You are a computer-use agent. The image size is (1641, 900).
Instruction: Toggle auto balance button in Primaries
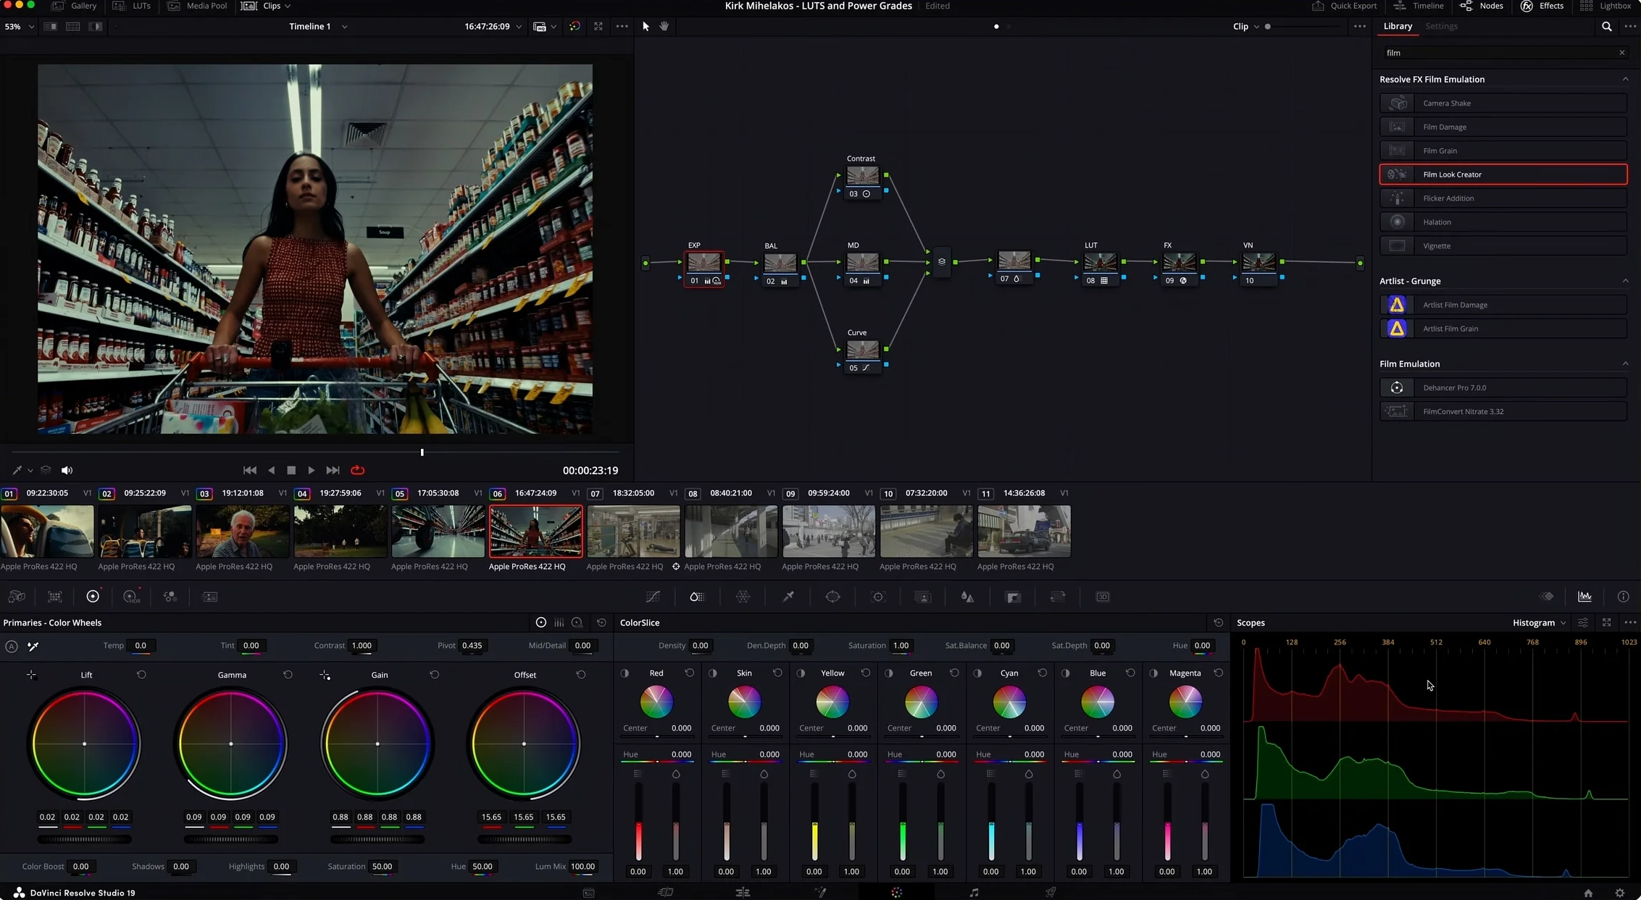[x=12, y=646]
